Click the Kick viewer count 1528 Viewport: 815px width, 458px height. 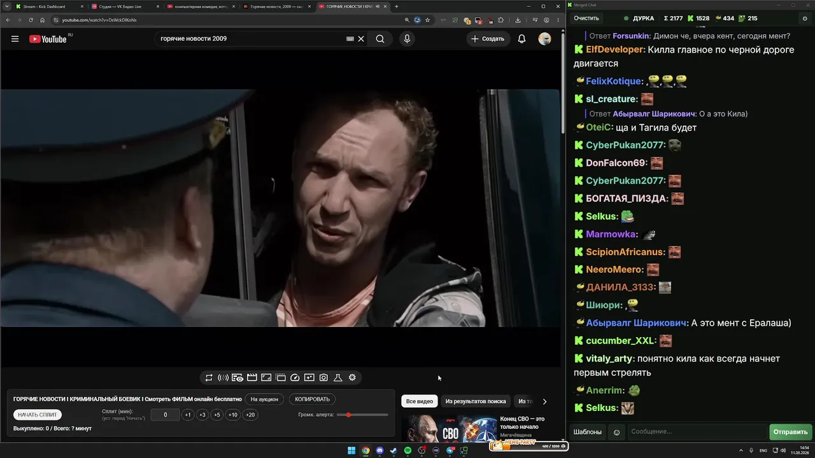tap(698, 18)
